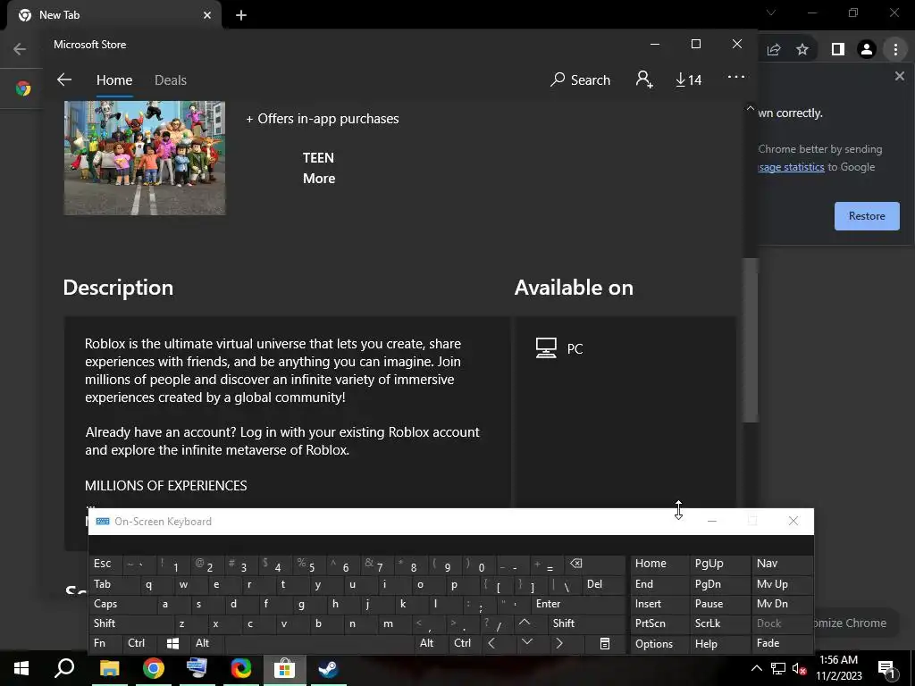Viewport: 915px width, 686px height.
Task: Click the Restore button in Chrome
Action: (x=867, y=216)
